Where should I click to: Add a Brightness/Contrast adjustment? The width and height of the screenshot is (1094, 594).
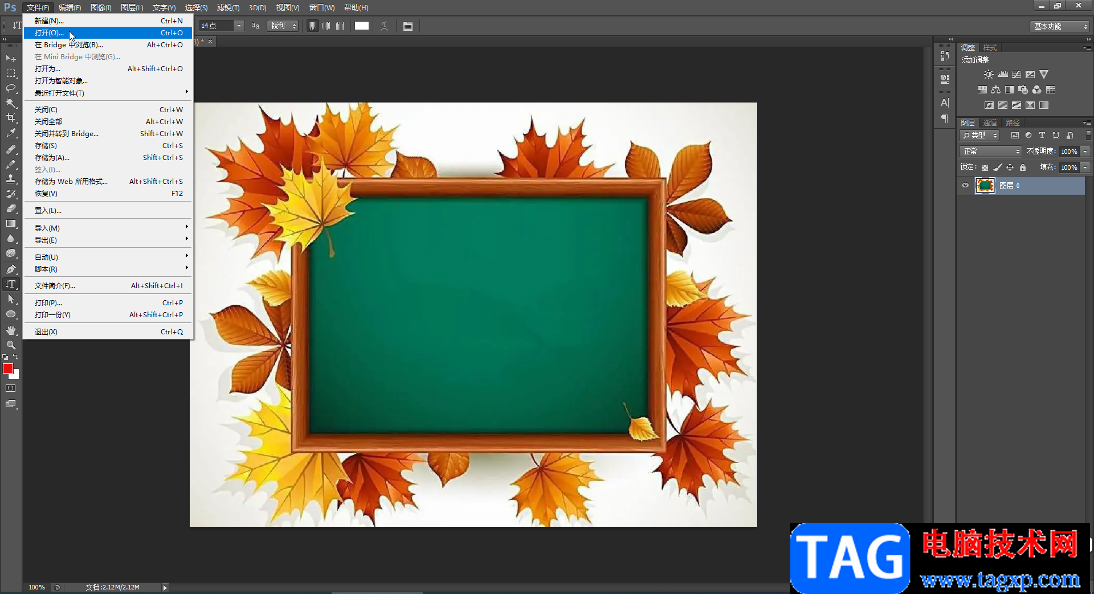(x=989, y=75)
